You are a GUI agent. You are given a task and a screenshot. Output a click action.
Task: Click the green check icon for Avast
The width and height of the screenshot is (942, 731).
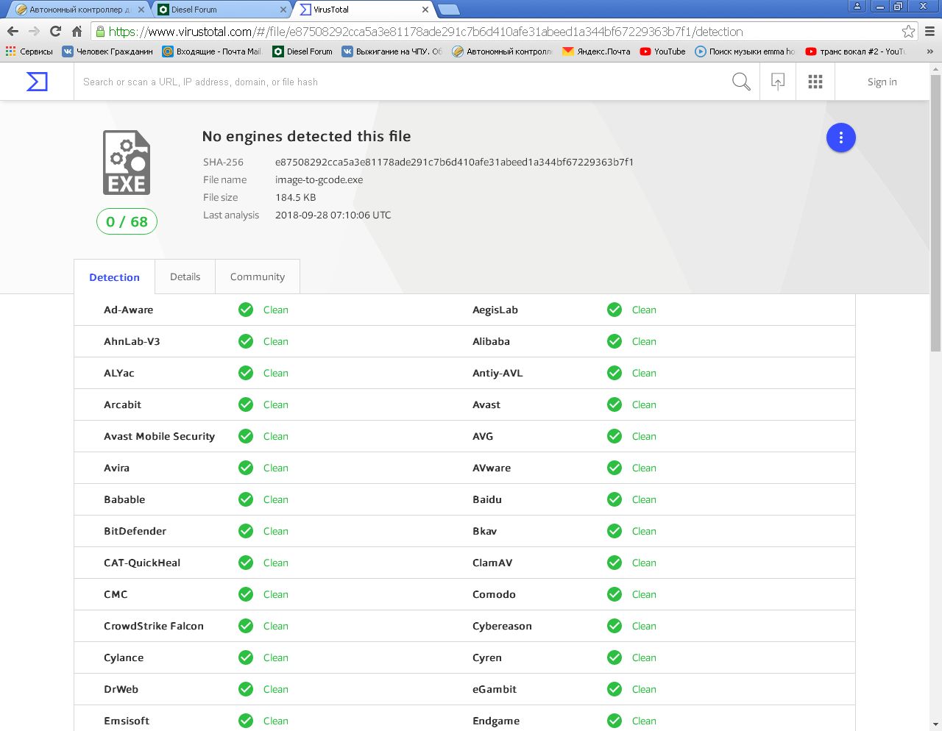coord(615,404)
